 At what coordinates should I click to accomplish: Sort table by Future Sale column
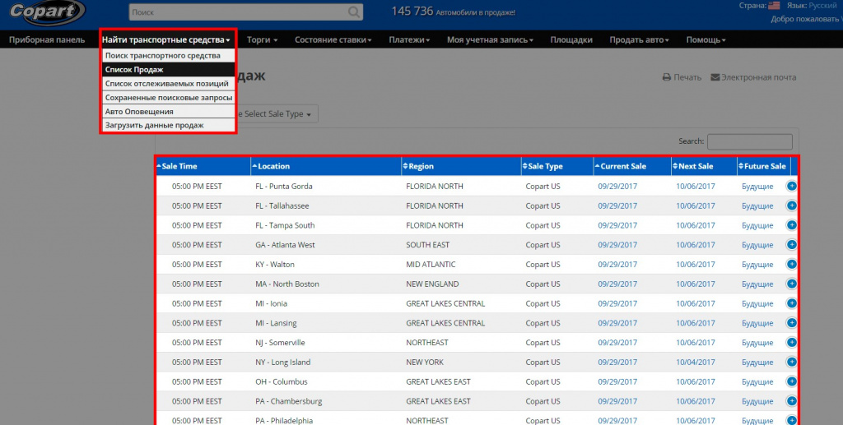763,166
